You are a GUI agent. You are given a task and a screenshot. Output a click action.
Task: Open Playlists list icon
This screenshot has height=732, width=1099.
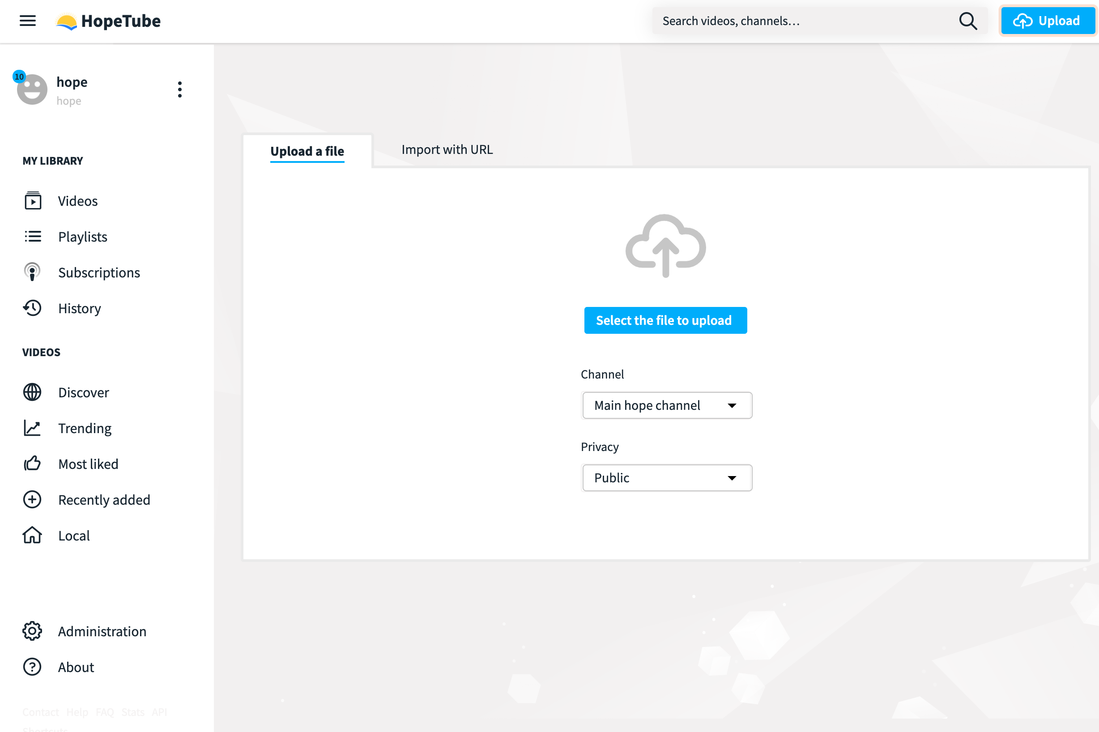(33, 236)
